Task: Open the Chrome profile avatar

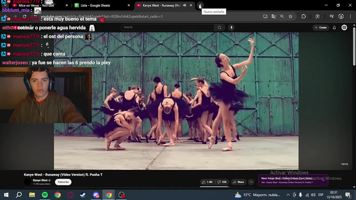Action: tap(341, 16)
